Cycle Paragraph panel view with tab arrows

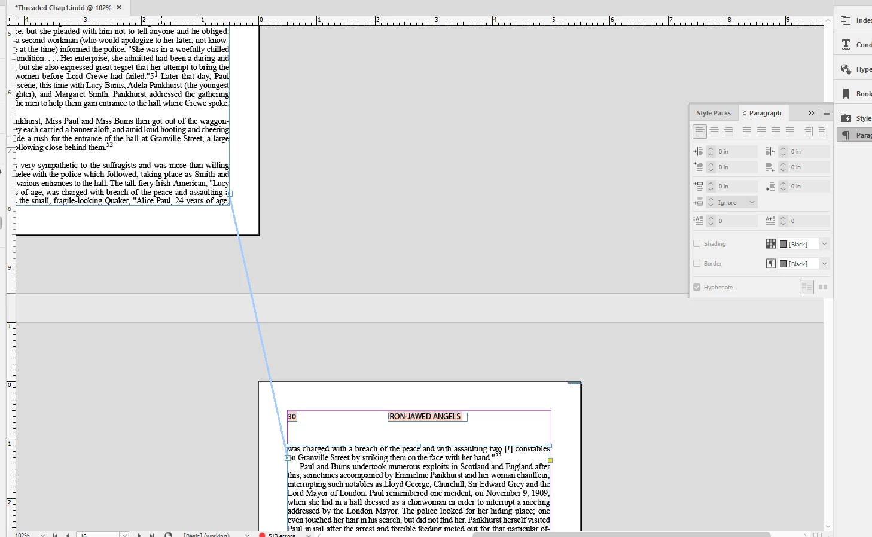pos(745,113)
